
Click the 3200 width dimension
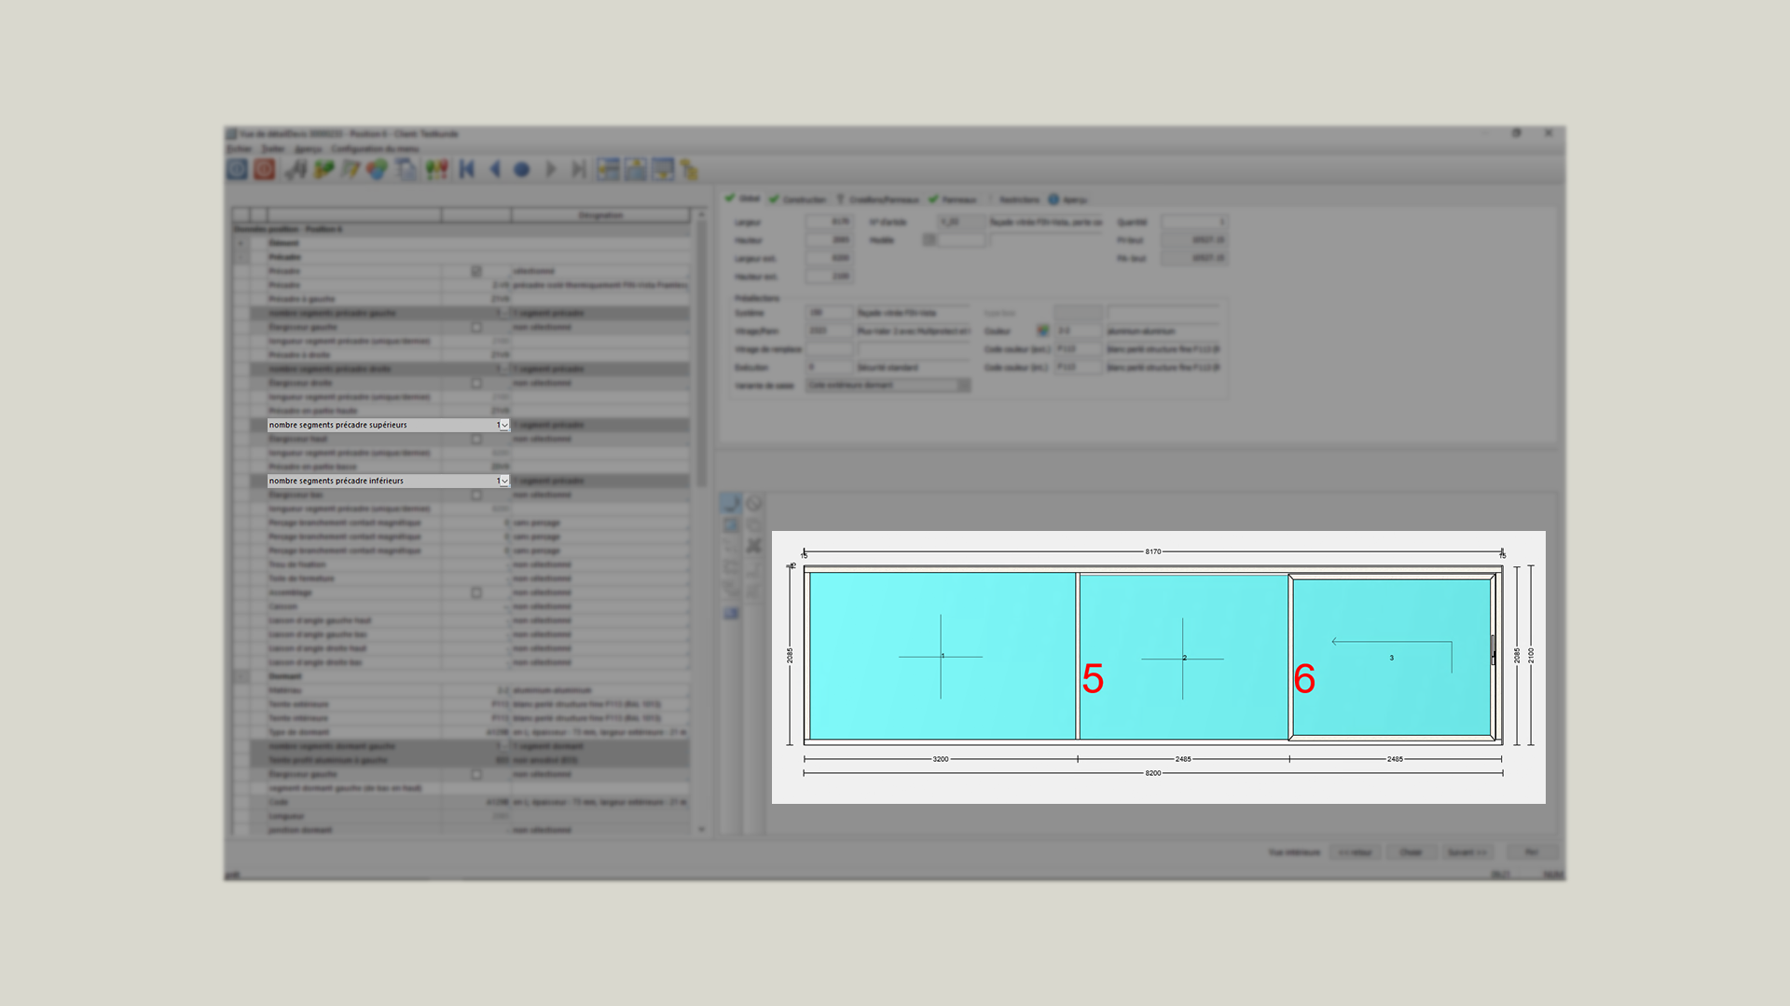point(941,759)
